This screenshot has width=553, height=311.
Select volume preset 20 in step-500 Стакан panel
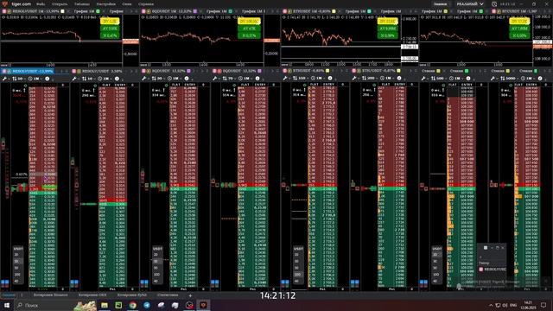436,255
